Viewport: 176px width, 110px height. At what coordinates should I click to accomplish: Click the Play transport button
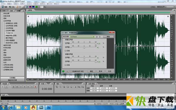pyautogui.click(x=6, y=87)
